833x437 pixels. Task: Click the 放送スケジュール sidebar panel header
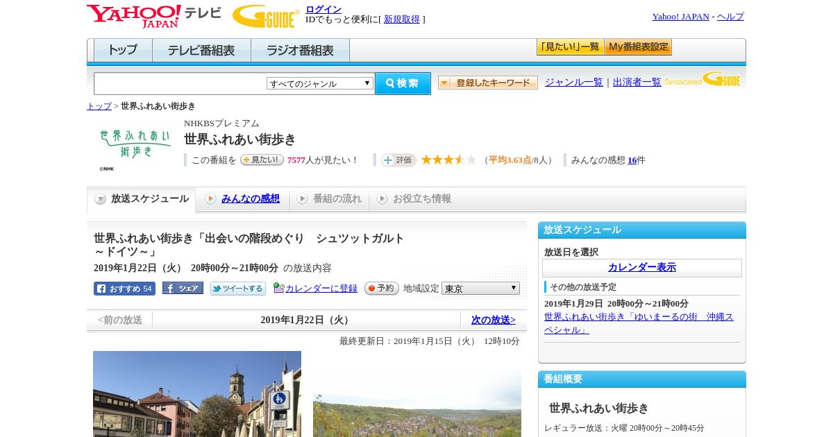coord(642,230)
